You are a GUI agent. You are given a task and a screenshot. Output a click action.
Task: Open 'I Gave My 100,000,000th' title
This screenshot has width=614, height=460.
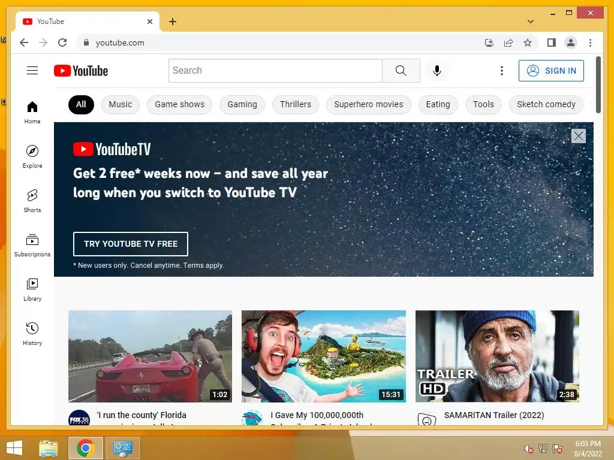tap(317, 415)
